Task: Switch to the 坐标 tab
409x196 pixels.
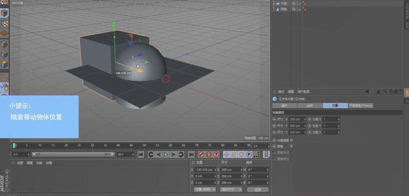Action: 310,106
